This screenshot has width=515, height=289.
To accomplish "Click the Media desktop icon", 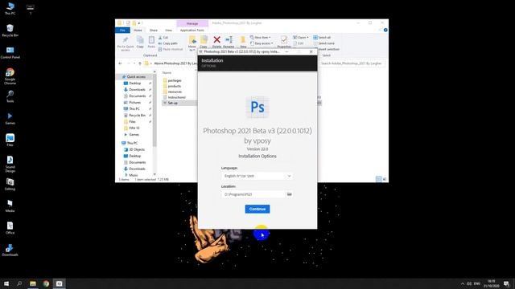I will 10,206.
